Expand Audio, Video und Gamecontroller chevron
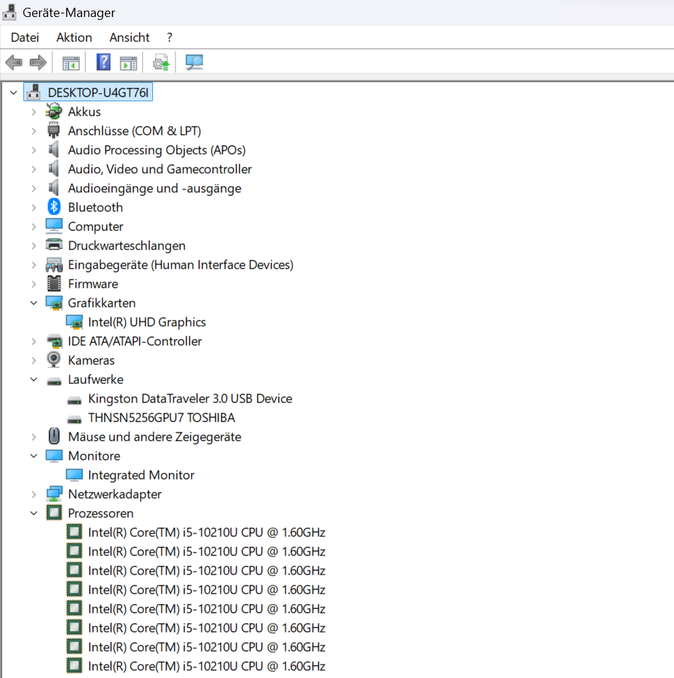The width and height of the screenshot is (674, 678). pos(34,170)
